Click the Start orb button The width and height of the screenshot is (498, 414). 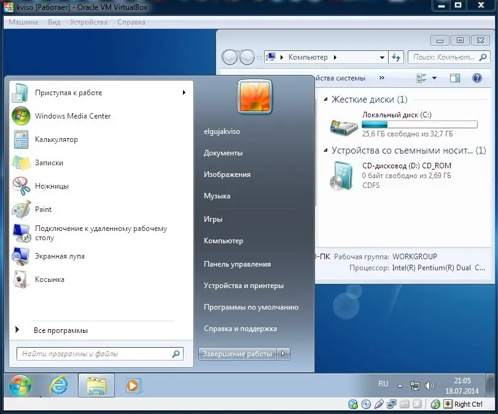point(20,385)
